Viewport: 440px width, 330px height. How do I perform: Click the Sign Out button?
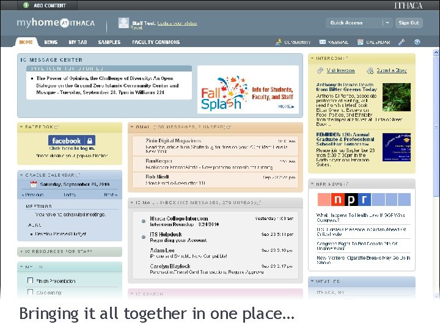click(409, 23)
